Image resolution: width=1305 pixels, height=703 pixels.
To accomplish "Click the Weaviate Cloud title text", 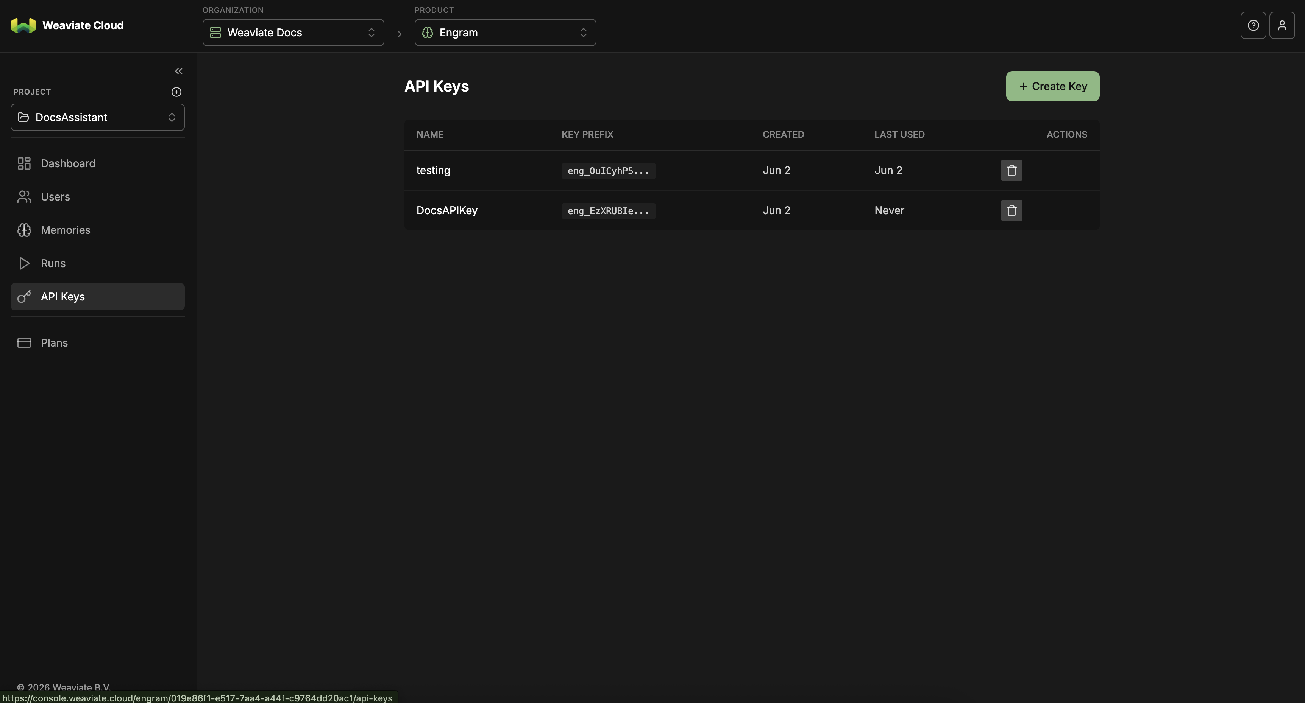I will [83, 25].
